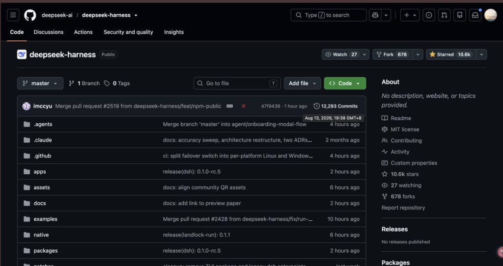
Task: Click folder icon for .agents
Action: 27,124
